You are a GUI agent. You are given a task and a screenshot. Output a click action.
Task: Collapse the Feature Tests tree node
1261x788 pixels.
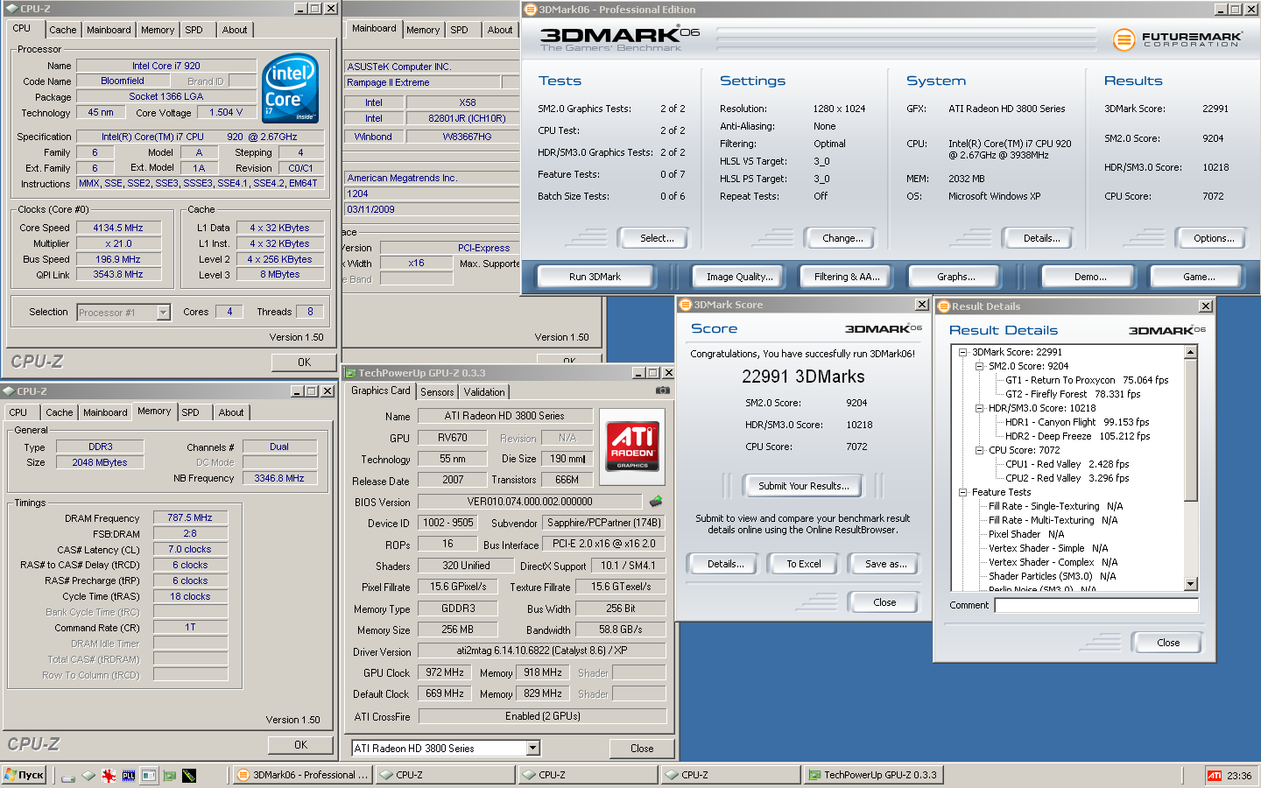point(962,492)
